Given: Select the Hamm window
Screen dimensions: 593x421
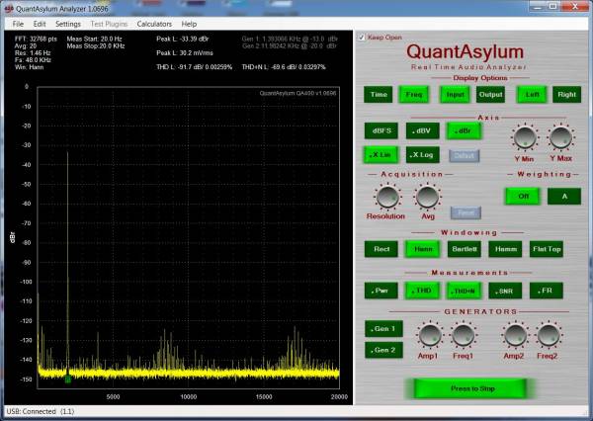Looking at the screenshot, I should pos(505,249).
